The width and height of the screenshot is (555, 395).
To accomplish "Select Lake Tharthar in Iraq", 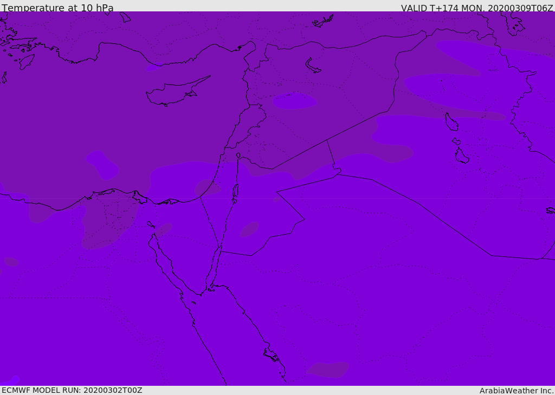I will pyautogui.click(x=451, y=122).
